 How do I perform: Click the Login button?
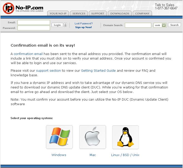57,25
